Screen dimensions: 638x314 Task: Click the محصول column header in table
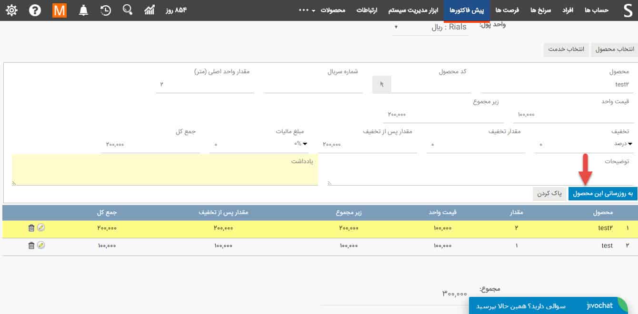pos(603,212)
